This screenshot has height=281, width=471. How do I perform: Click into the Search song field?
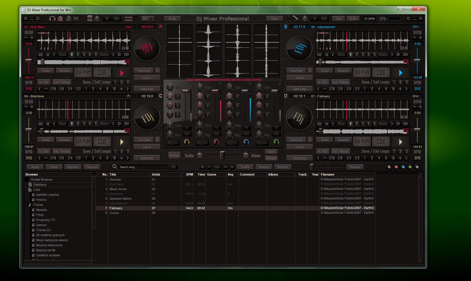click(143, 167)
